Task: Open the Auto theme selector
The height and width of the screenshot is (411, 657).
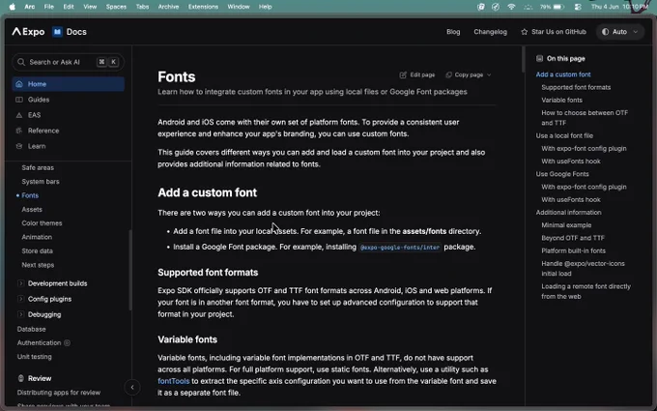Action: pyautogui.click(x=619, y=32)
